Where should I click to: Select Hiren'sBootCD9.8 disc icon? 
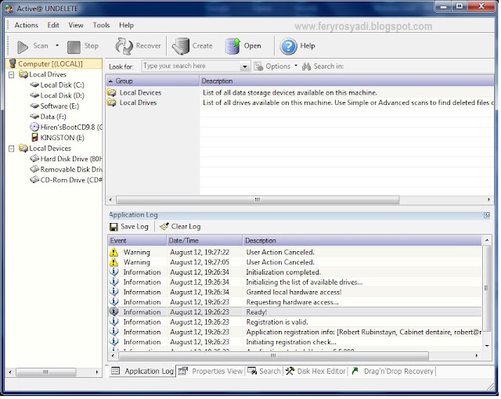pos(34,128)
